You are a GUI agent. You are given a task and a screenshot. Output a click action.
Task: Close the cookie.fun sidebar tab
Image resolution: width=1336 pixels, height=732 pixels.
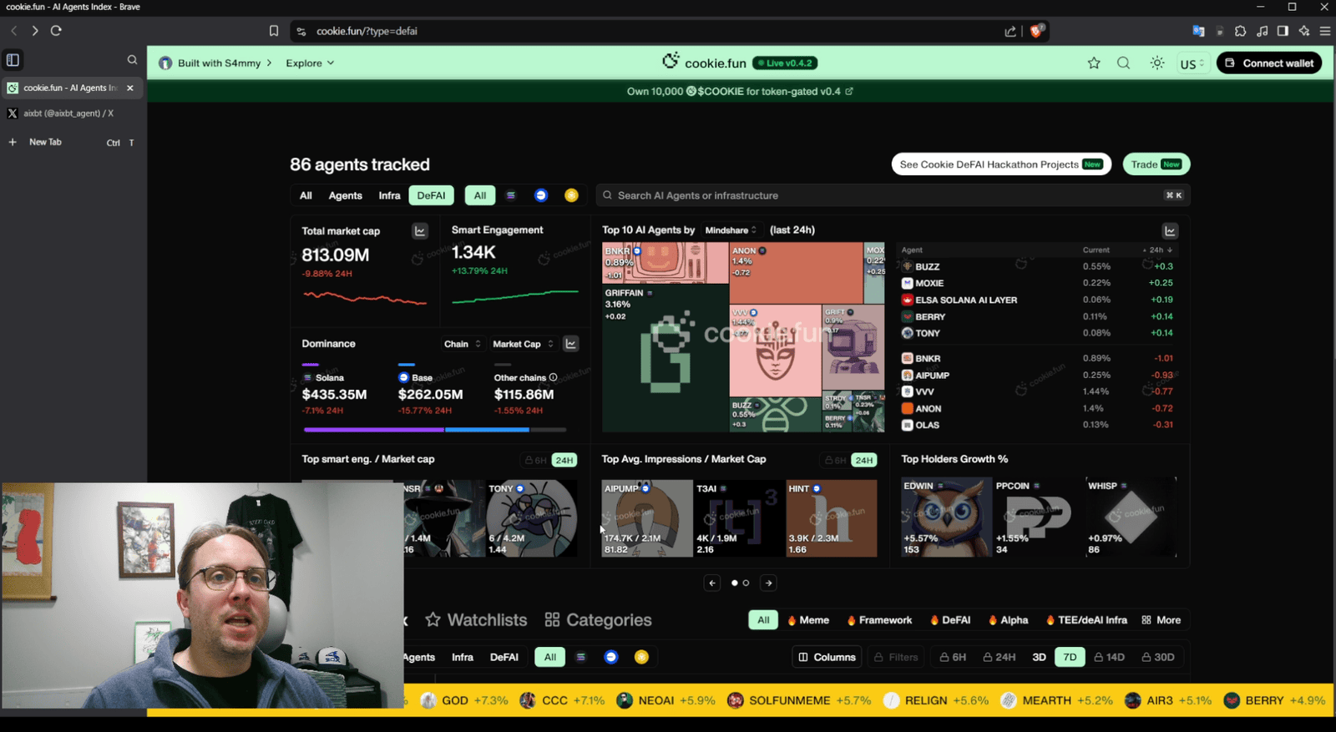(130, 88)
